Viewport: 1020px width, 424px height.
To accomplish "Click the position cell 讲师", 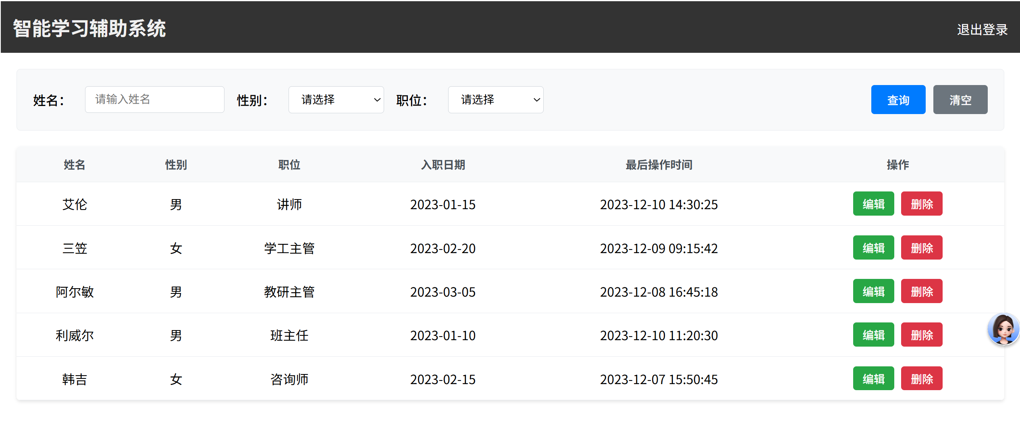I will coord(289,204).
